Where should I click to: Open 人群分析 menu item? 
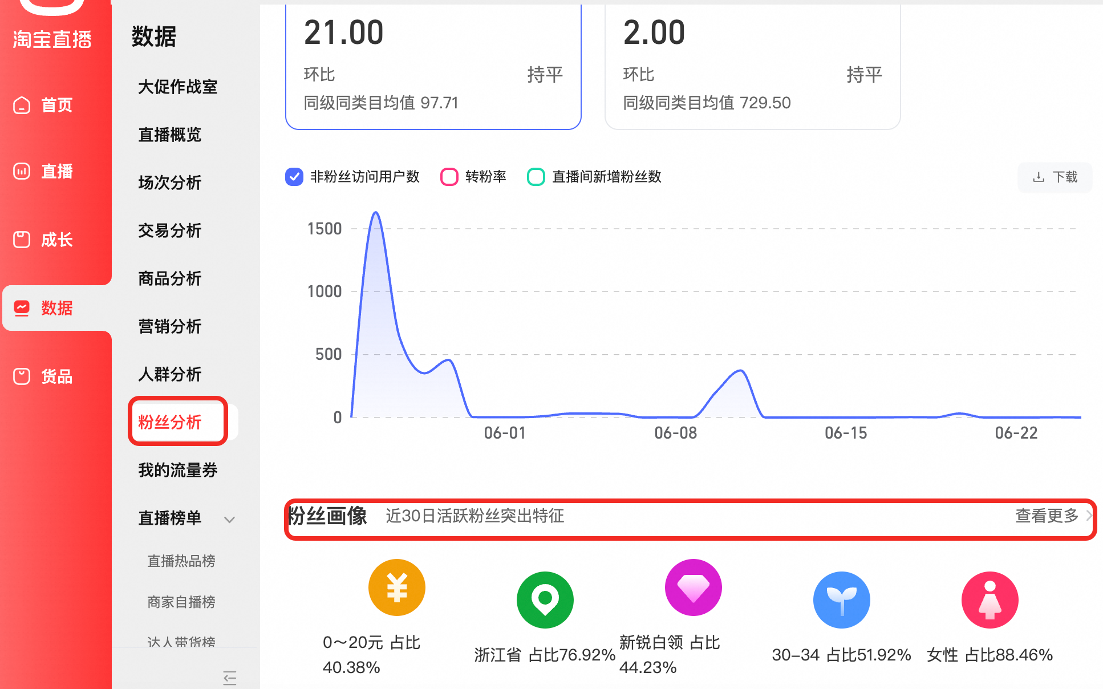170,374
